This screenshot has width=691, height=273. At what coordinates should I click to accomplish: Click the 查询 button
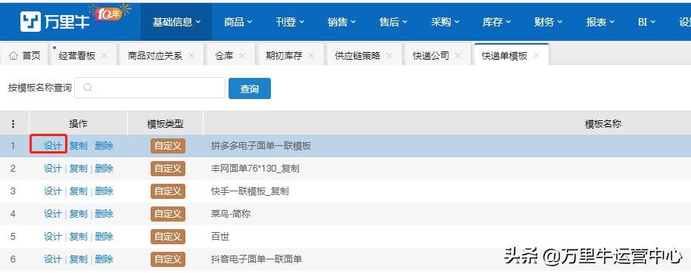click(250, 88)
